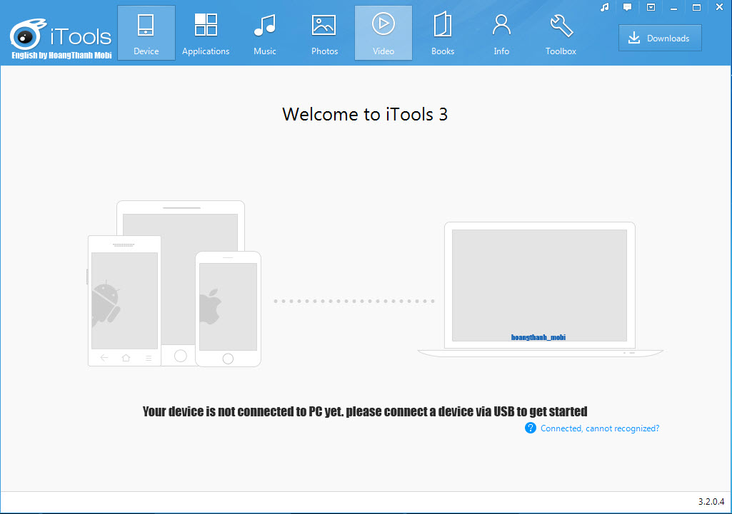Open the Photos section

324,33
